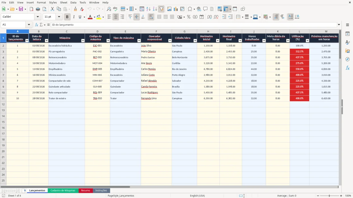Screen dimensions: 353x198
Task: Click the Increase Indent icon
Action: (x=224, y=17)
